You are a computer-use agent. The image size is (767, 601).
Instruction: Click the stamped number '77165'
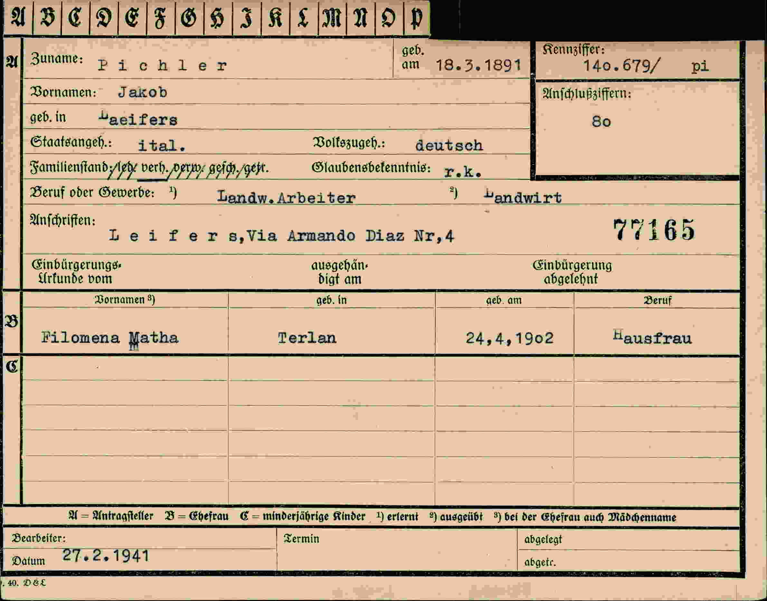click(x=654, y=230)
